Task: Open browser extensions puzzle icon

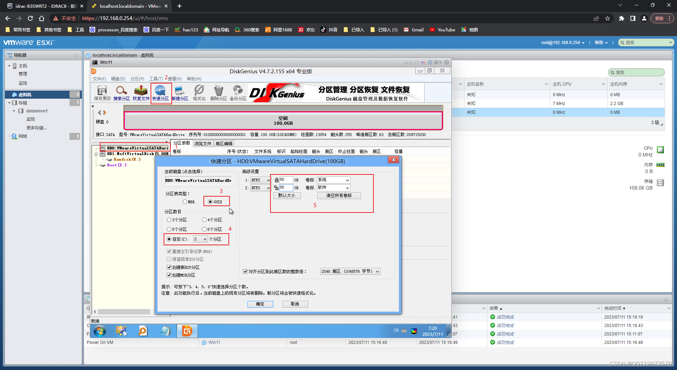Action: [621, 18]
